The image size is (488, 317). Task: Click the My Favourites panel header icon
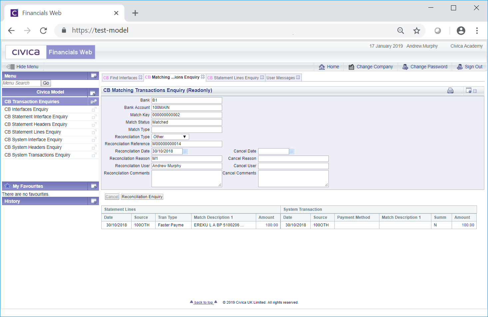coord(94,186)
